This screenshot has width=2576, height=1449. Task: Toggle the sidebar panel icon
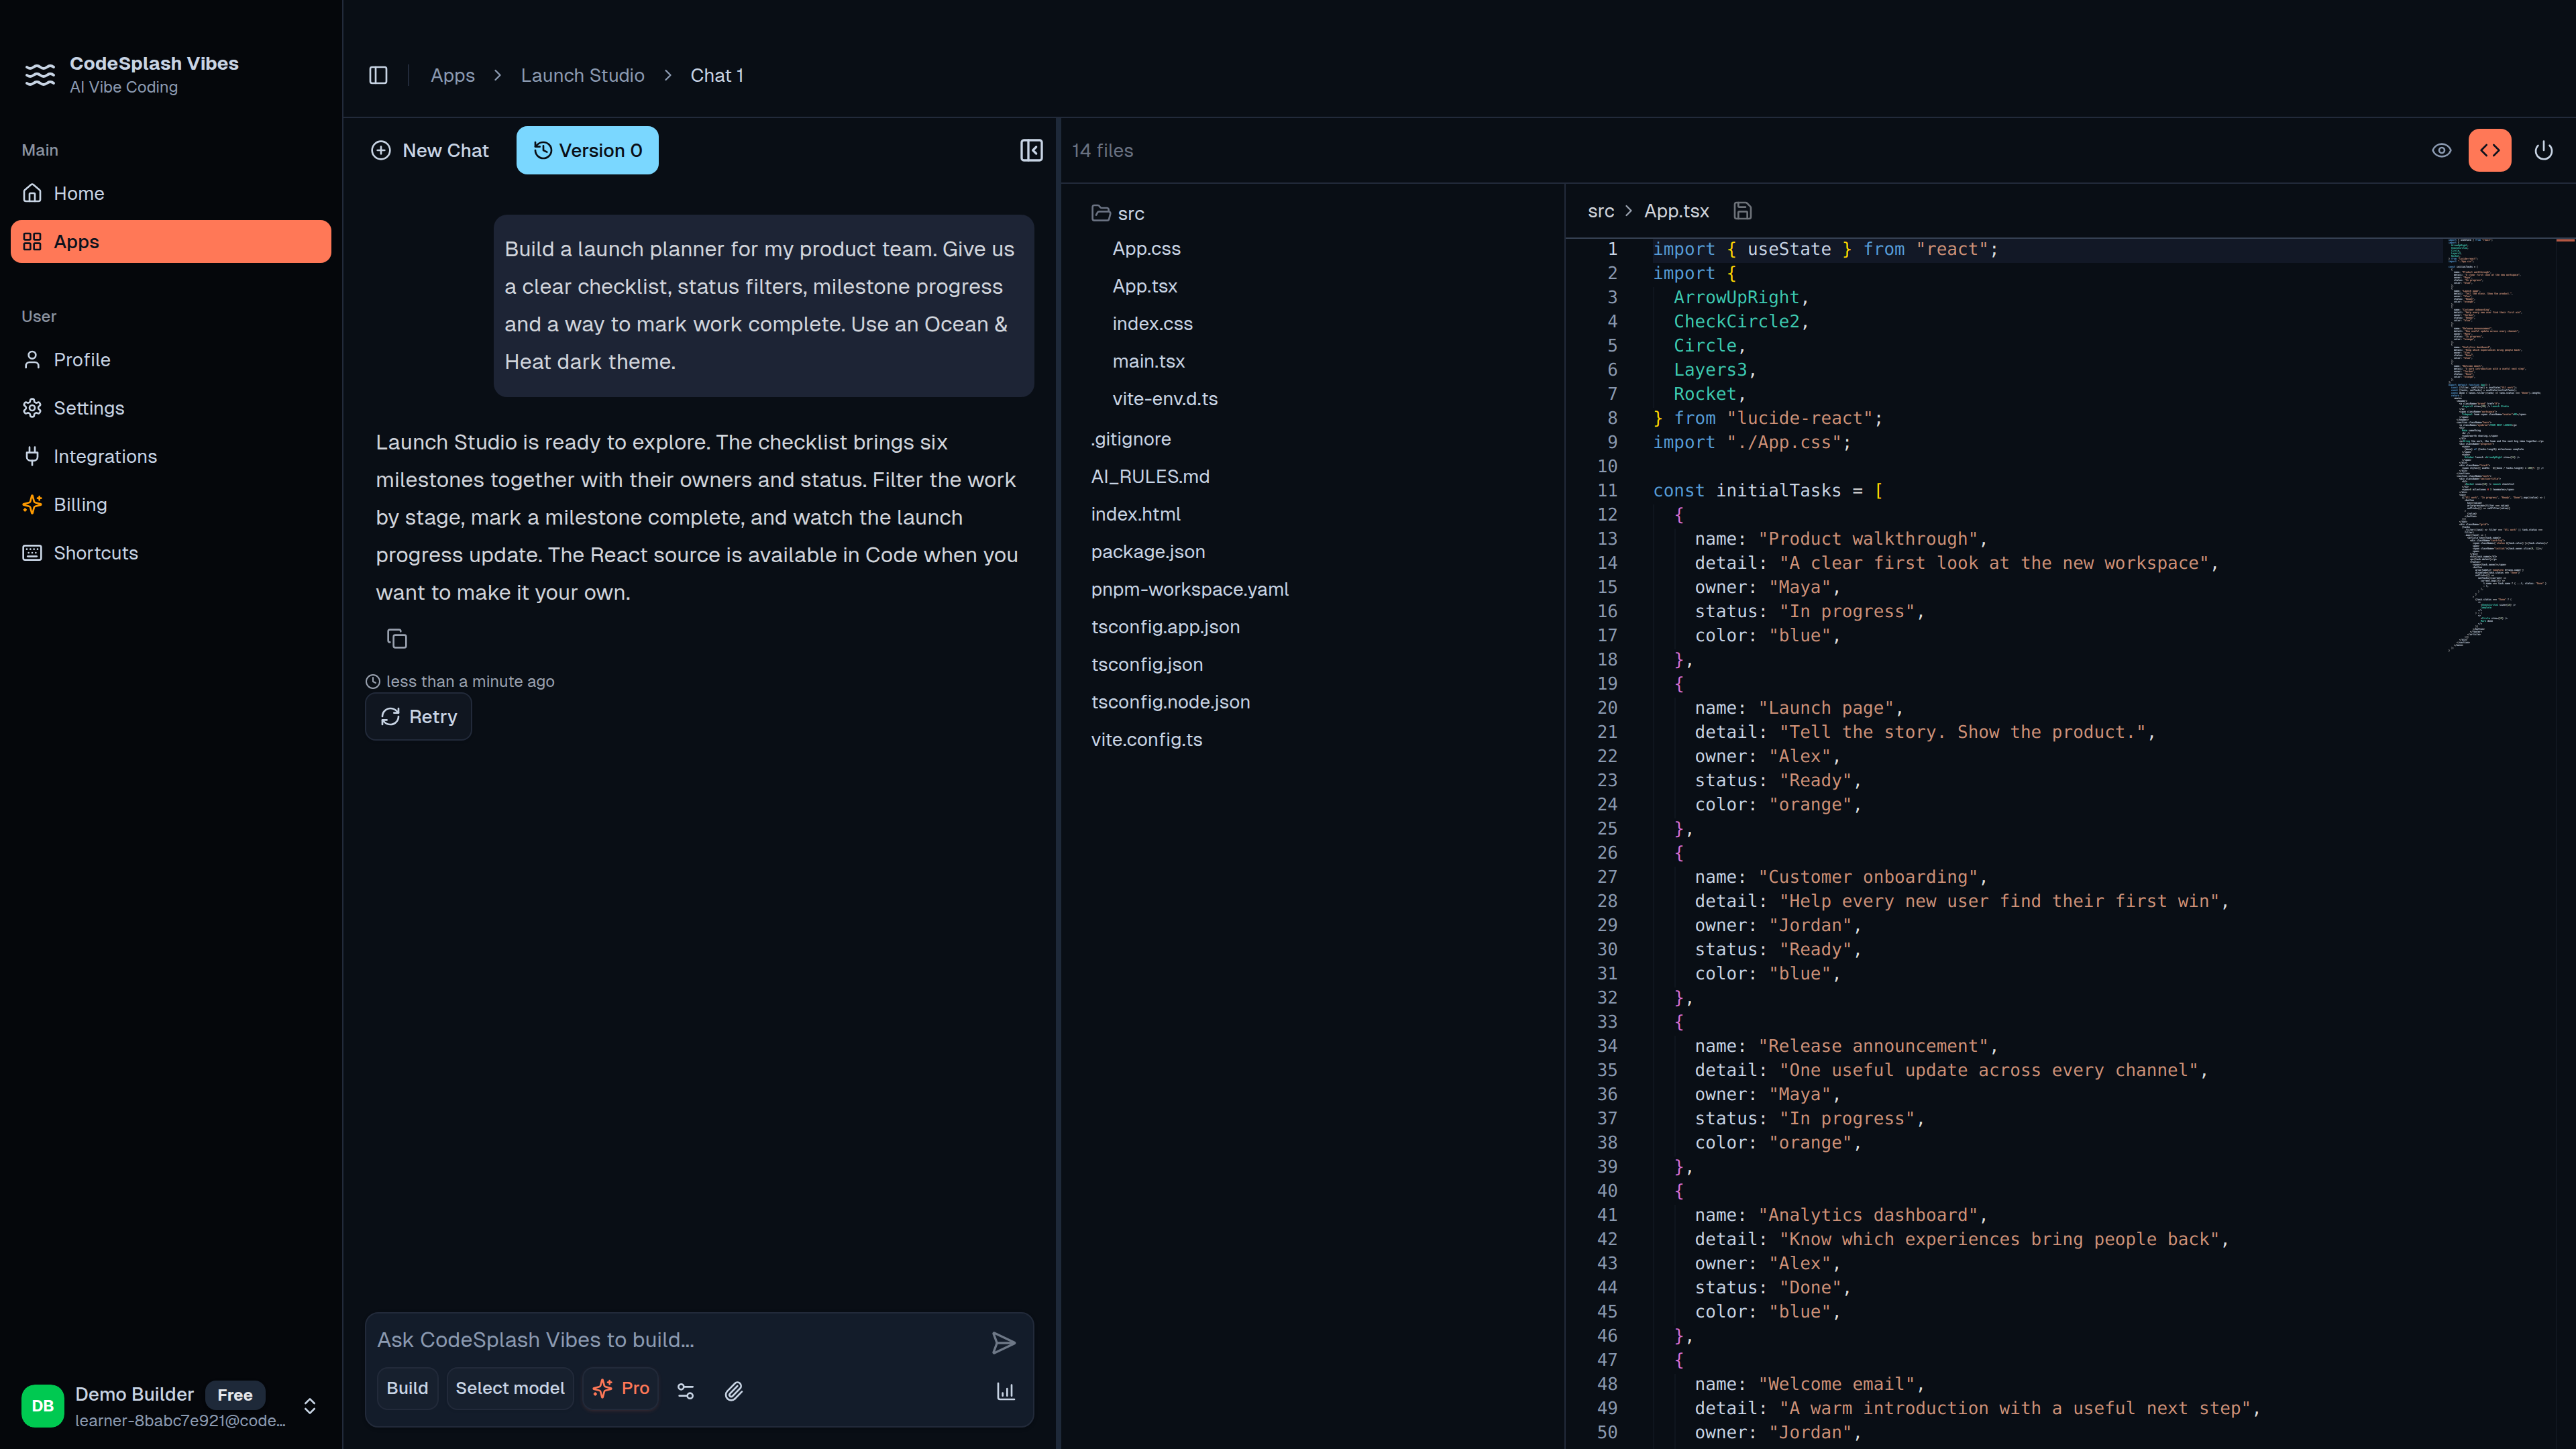tap(378, 75)
